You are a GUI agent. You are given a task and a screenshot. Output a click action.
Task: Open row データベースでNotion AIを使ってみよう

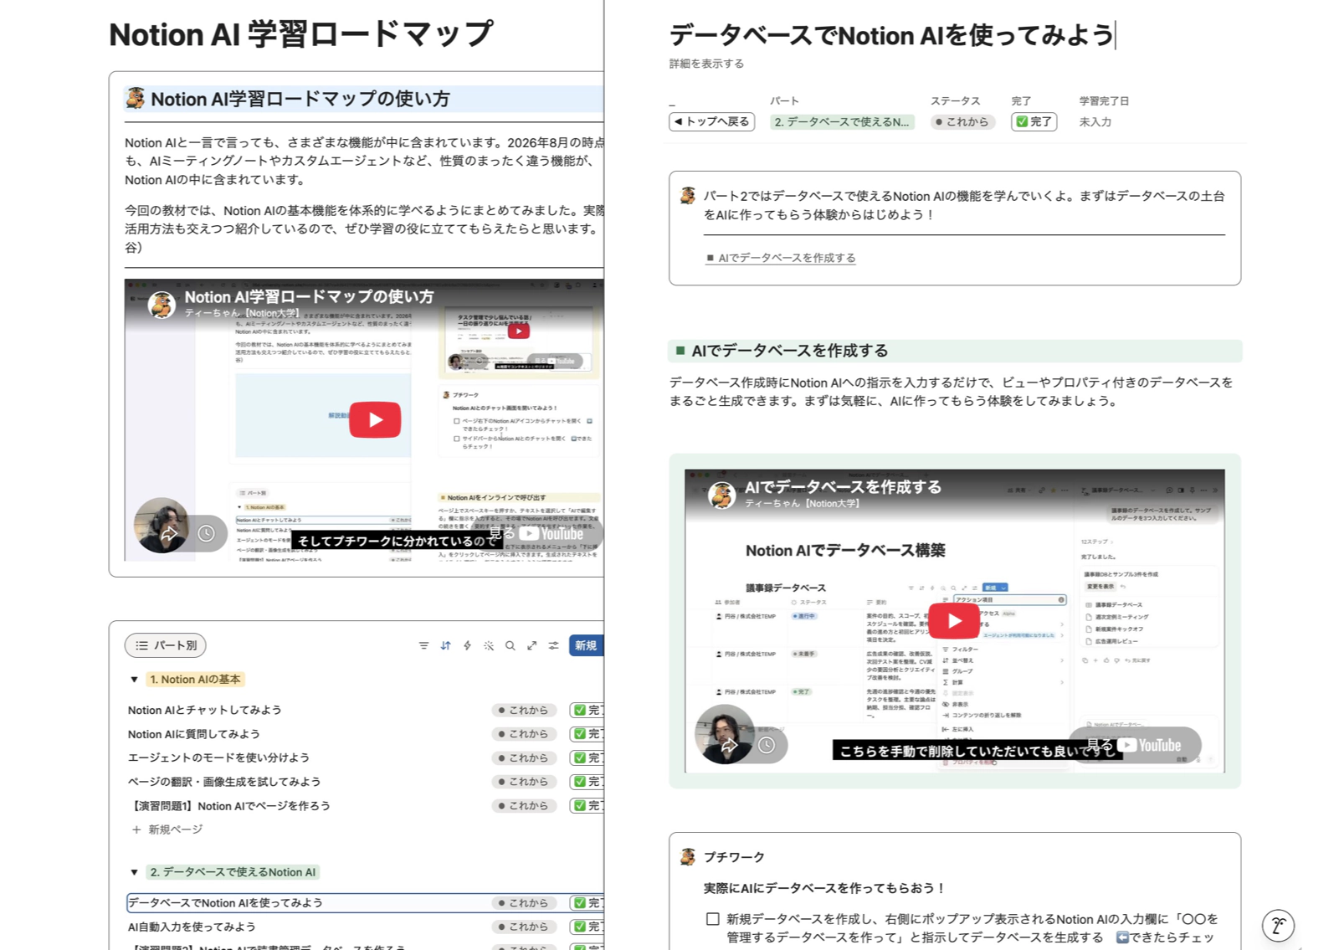[225, 902]
